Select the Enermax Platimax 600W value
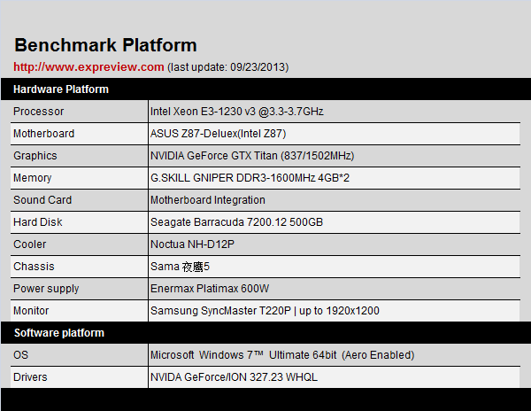The width and height of the screenshot is (531, 411). [210, 289]
